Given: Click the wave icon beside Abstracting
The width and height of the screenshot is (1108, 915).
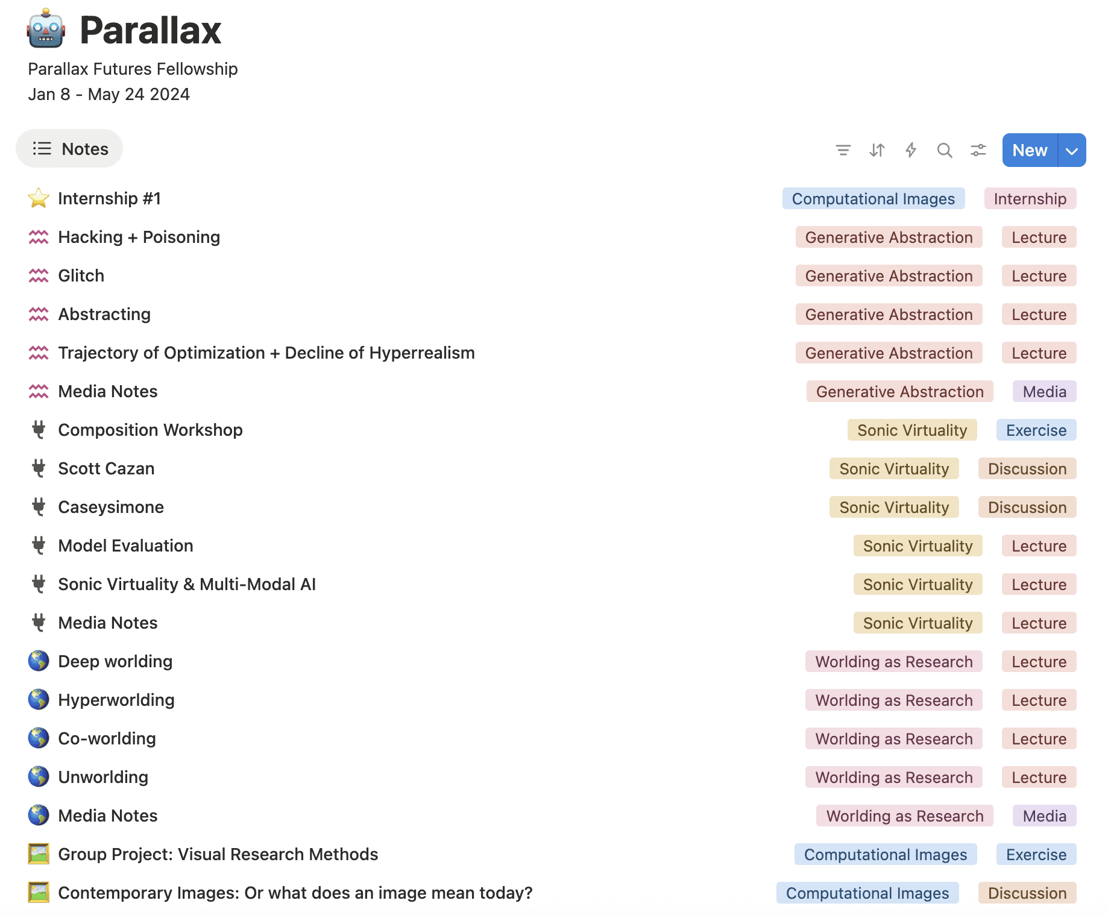Looking at the screenshot, I should (x=39, y=314).
